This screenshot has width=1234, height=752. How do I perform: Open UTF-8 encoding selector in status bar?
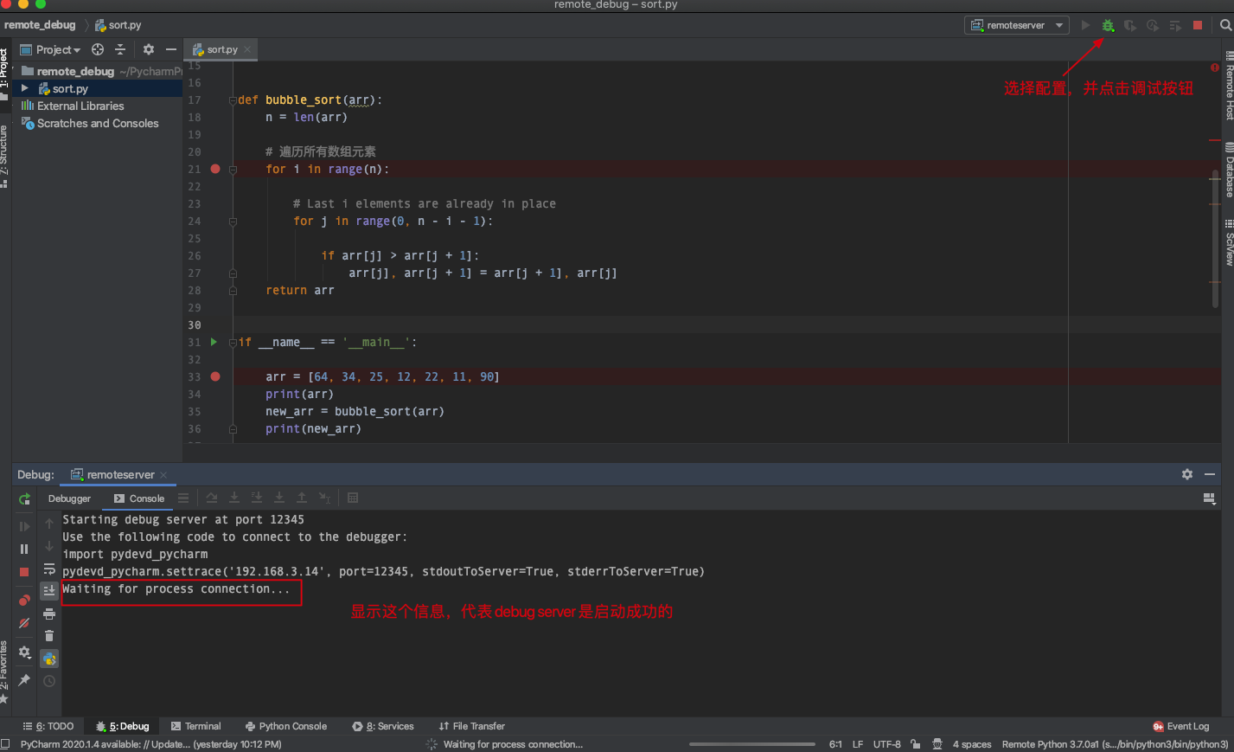pyautogui.click(x=886, y=744)
